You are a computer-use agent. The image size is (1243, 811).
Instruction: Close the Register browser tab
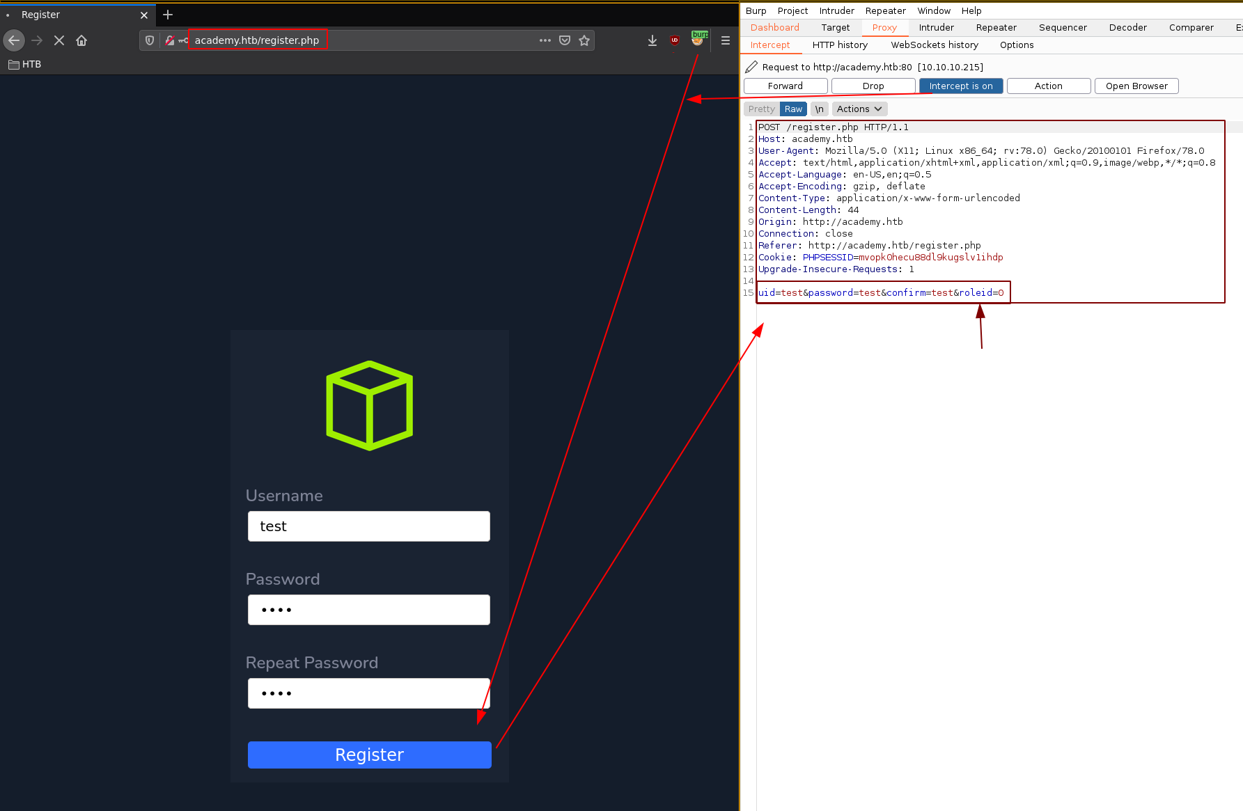click(144, 15)
